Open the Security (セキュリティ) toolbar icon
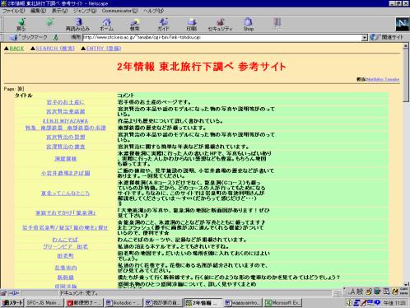Viewport: 410px width, 308px height. 220,24
